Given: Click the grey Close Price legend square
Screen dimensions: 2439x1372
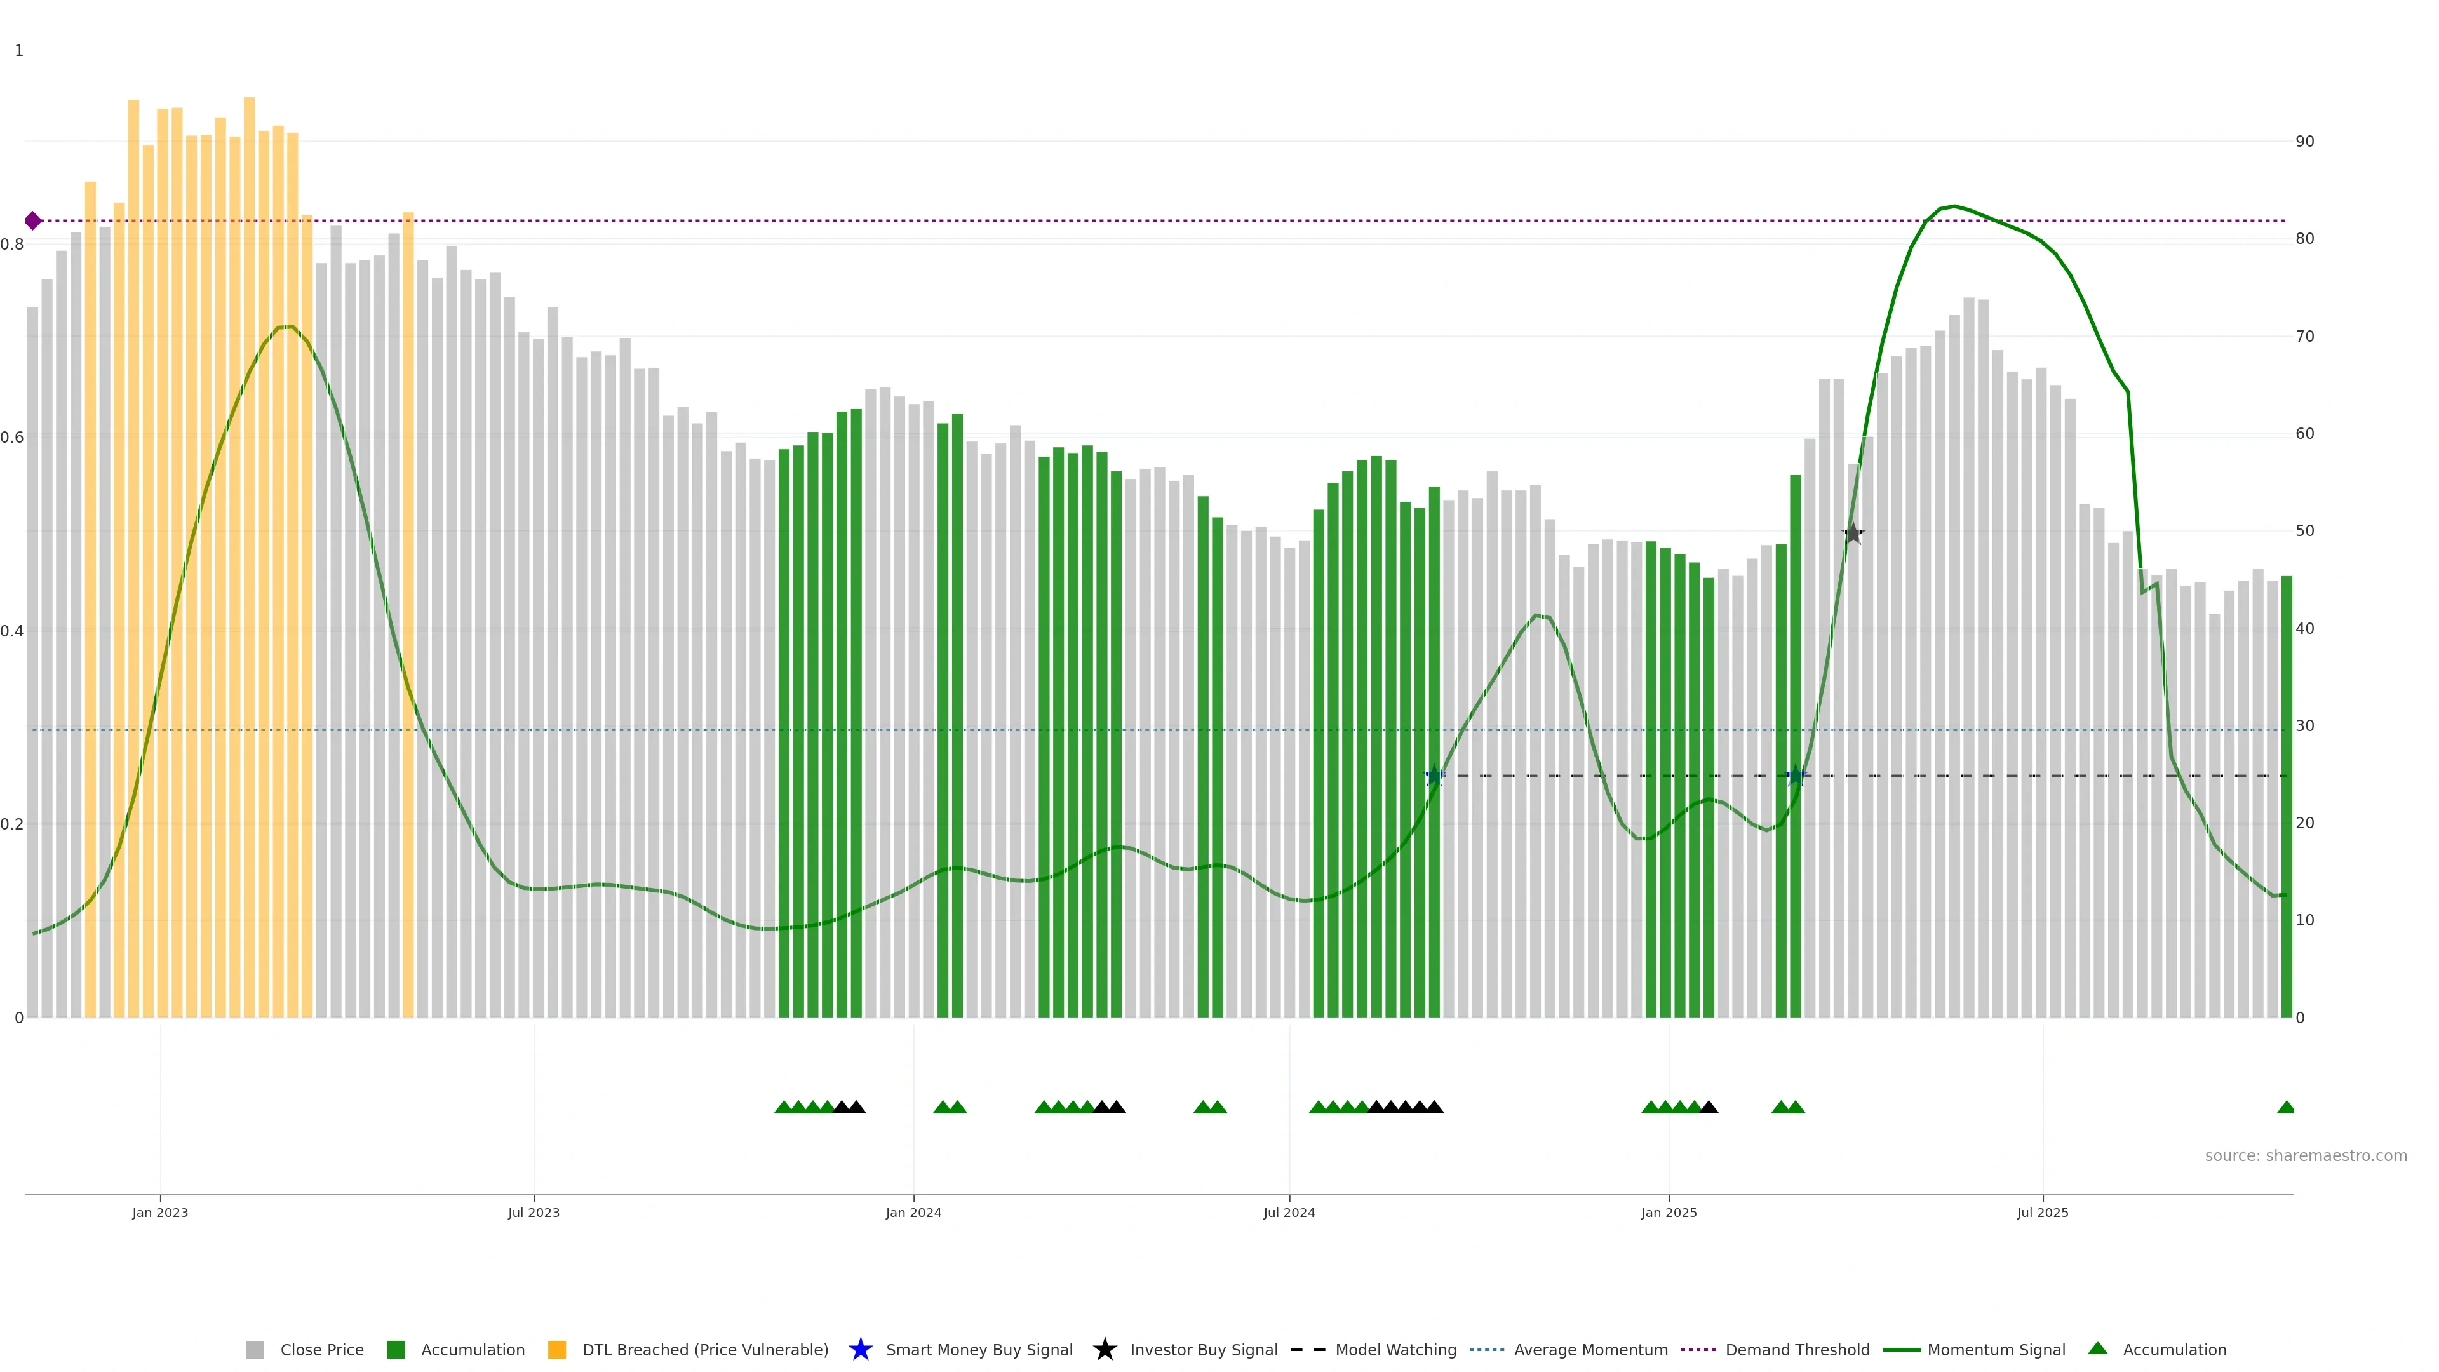Looking at the screenshot, I should click(255, 1349).
